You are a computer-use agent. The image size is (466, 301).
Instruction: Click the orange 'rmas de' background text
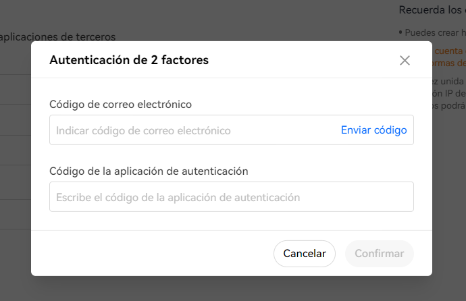(449, 63)
